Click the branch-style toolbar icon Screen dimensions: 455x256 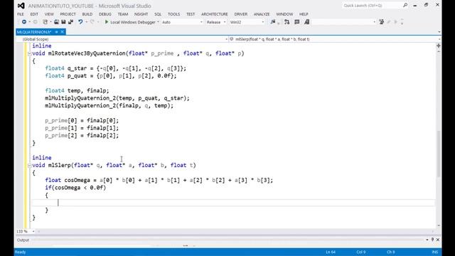pos(287,22)
